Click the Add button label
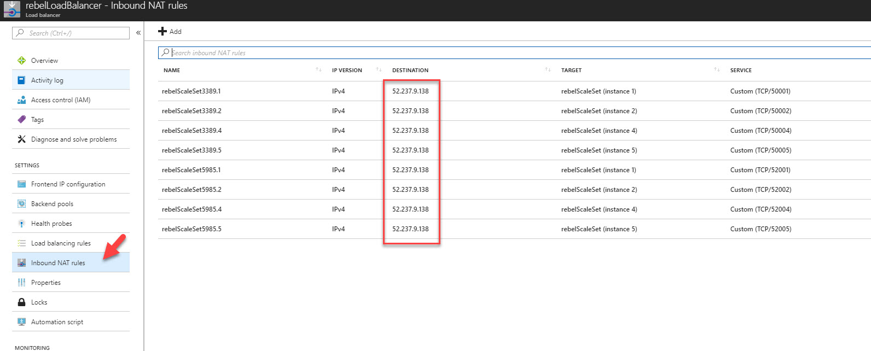The width and height of the screenshot is (871, 351). point(175,32)
